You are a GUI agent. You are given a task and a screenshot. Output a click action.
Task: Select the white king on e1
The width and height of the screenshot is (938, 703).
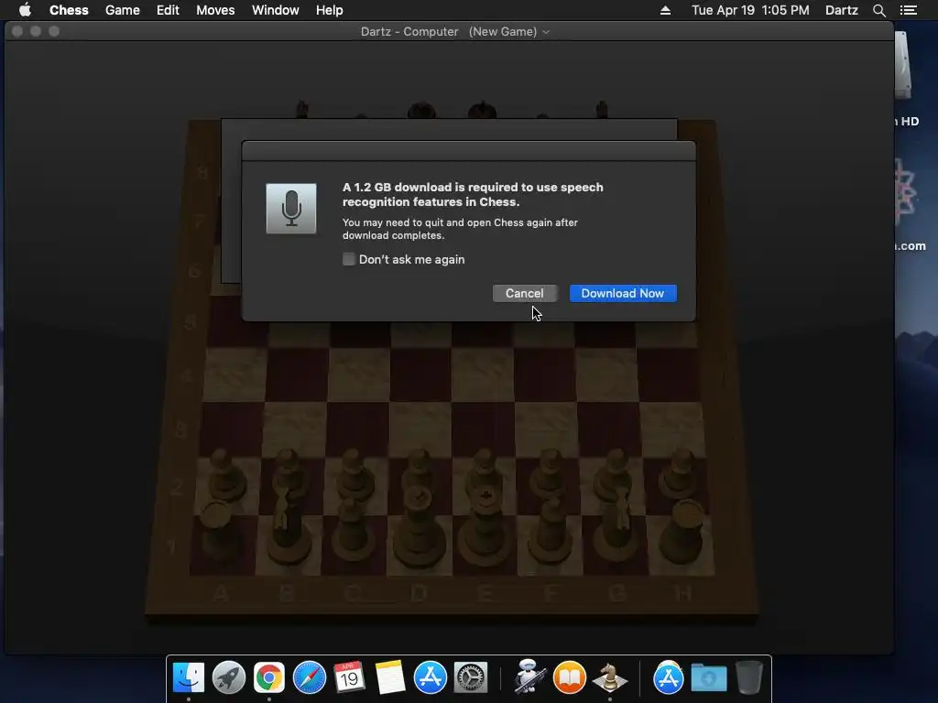(x=485, y=526)
